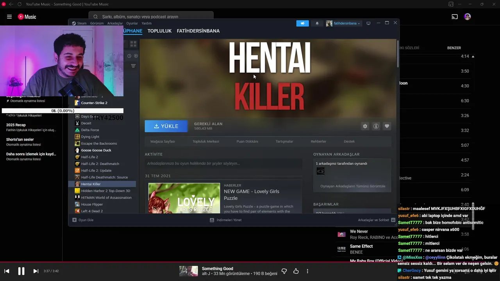Open game settings gear icon
The image size is (500, 281).
(x=365, y=126)
